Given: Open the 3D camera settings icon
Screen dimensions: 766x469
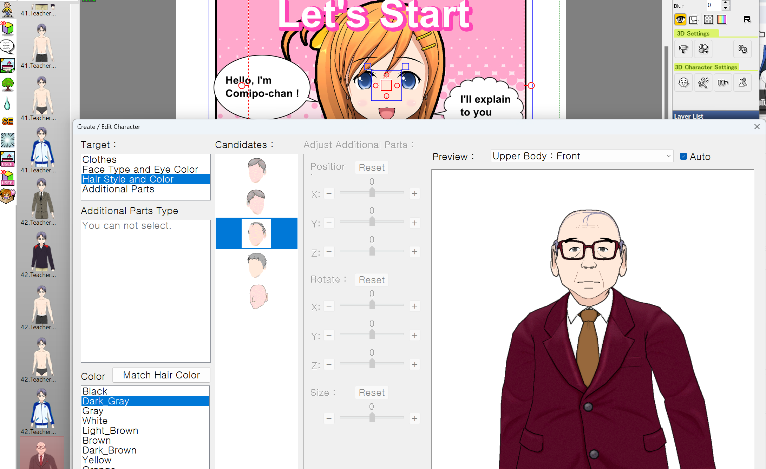Looking at the screenshot, I should [x=683, y=49].
